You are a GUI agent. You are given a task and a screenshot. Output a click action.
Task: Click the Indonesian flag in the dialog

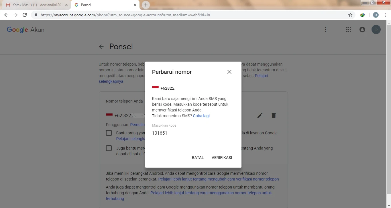pyautogui.click(x=155, y=87)
